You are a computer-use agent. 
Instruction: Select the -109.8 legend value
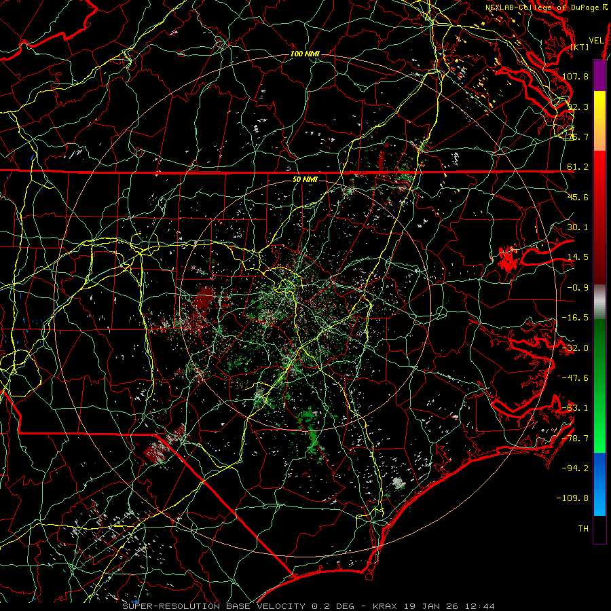[573, 498]
